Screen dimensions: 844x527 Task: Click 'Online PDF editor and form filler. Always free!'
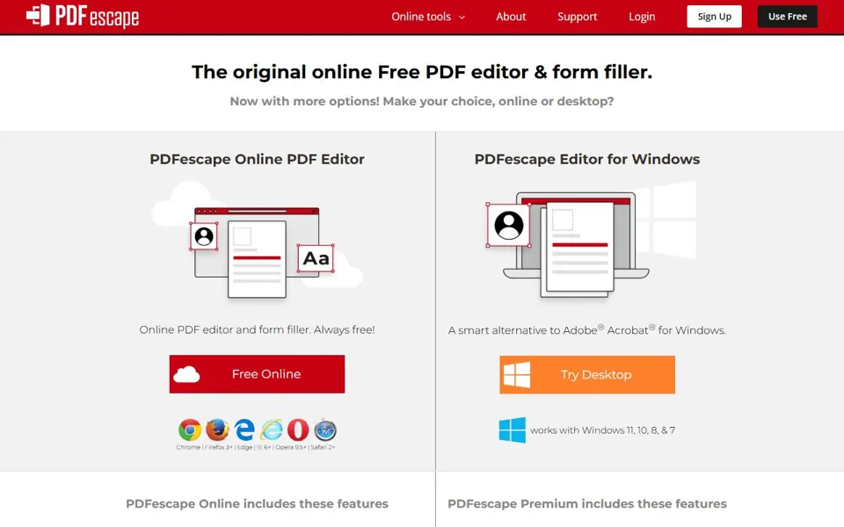(257, 329)
